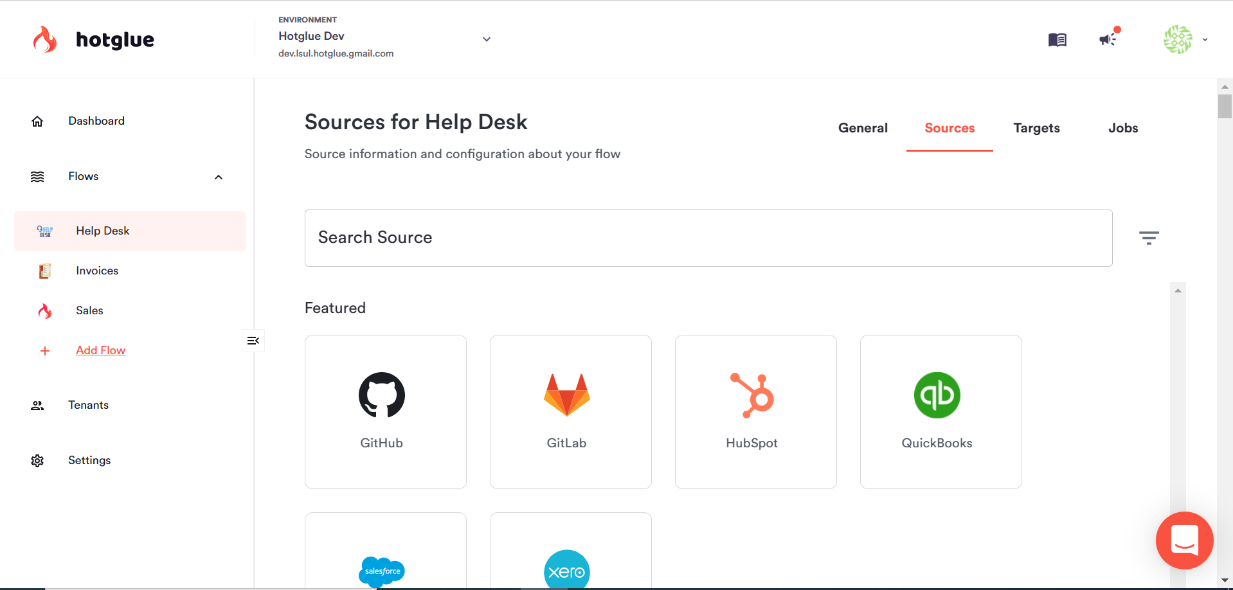Click the page scrollbar thumb

pyautogui.click(x=1225, y=106)
